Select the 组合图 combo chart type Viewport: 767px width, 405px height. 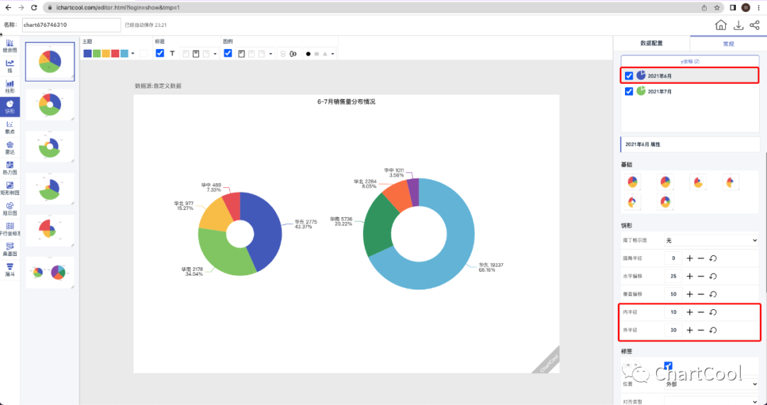pos(10,46)
